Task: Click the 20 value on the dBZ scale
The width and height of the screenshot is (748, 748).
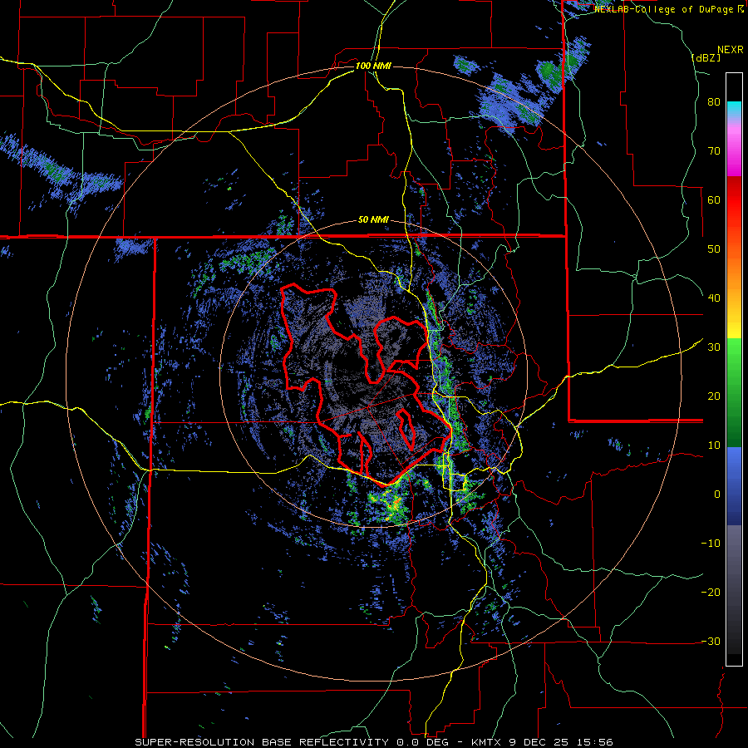Action: coord(714,396)
